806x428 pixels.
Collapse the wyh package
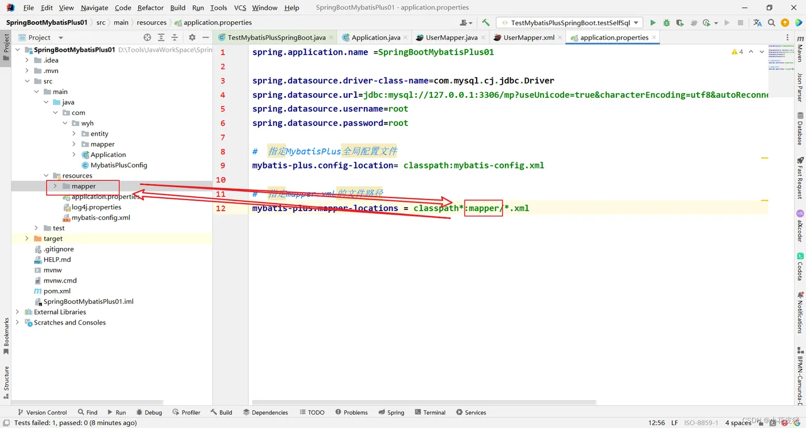coord(64,123)
